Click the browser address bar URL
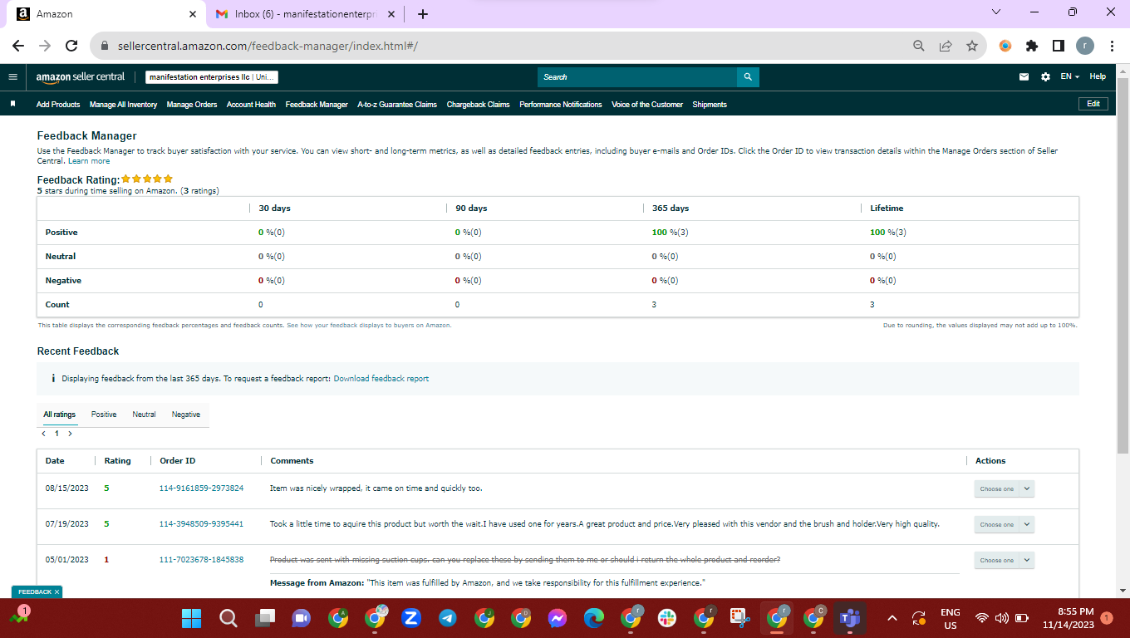1130x638 pixels. point(268,47)
